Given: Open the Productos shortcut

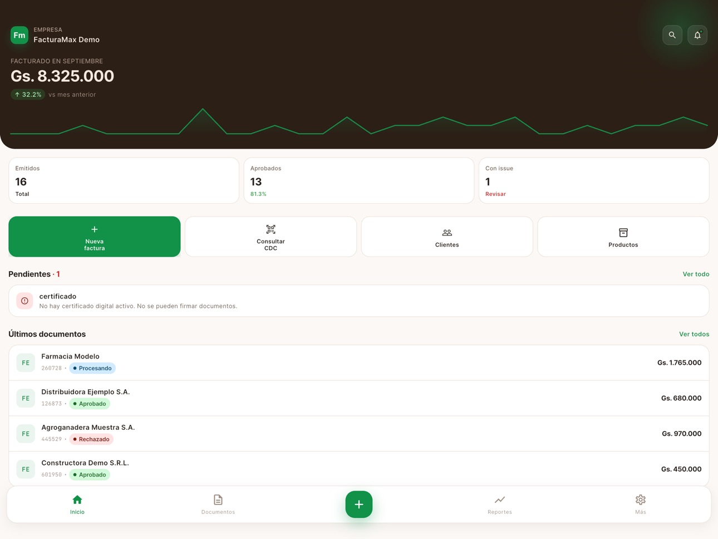Looking at the screenshot, I should tap(623, 237).
